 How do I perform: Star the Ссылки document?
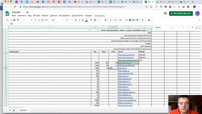pyautogui.click(x=24, y=12)
